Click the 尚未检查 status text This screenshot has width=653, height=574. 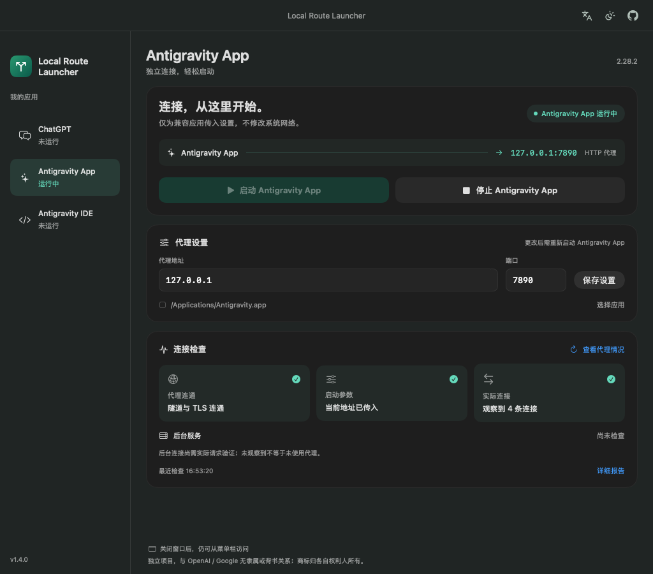pyautogui.click(x=610, y=436)
